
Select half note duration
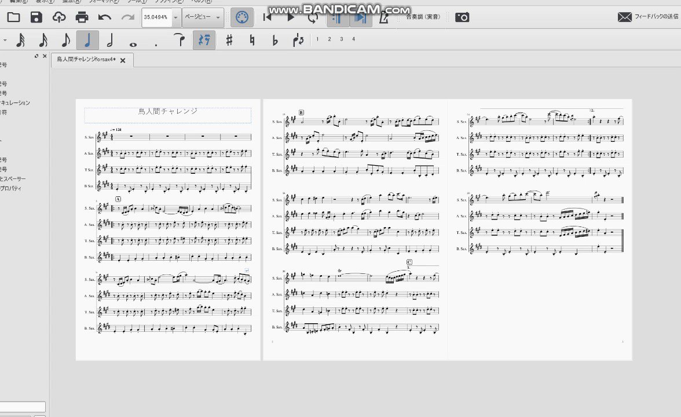click(110, 41)
